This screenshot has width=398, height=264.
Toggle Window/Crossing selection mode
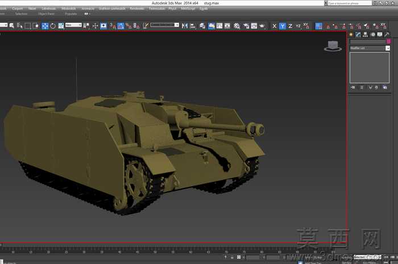(x=36, y=26)
